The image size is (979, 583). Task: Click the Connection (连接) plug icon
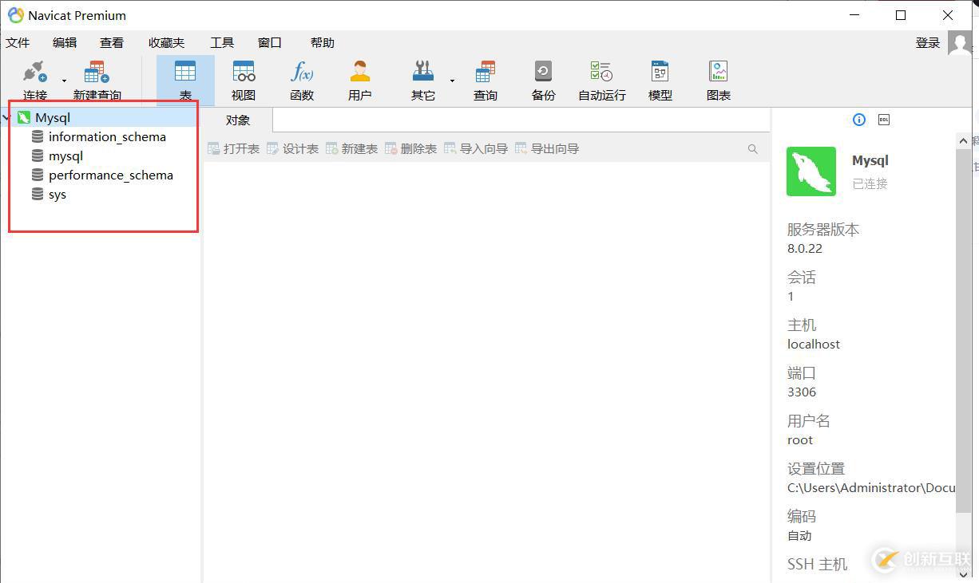click(34, 72)
